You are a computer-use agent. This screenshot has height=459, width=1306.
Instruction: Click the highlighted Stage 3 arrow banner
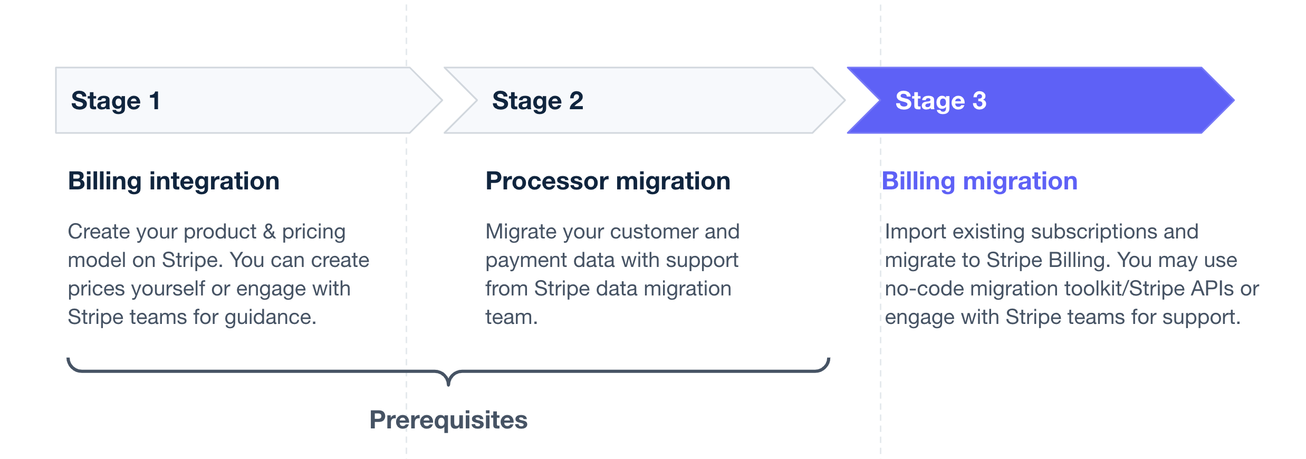1041,100
